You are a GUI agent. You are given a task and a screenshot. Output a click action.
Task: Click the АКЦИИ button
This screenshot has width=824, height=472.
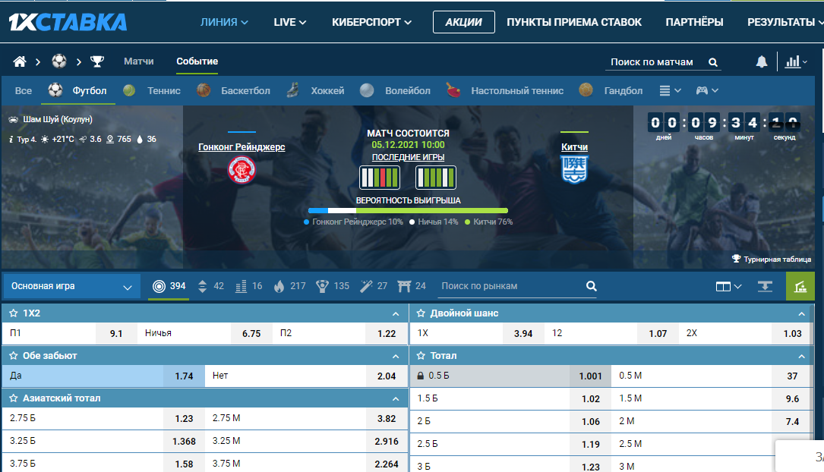click(x=463, y=22)
